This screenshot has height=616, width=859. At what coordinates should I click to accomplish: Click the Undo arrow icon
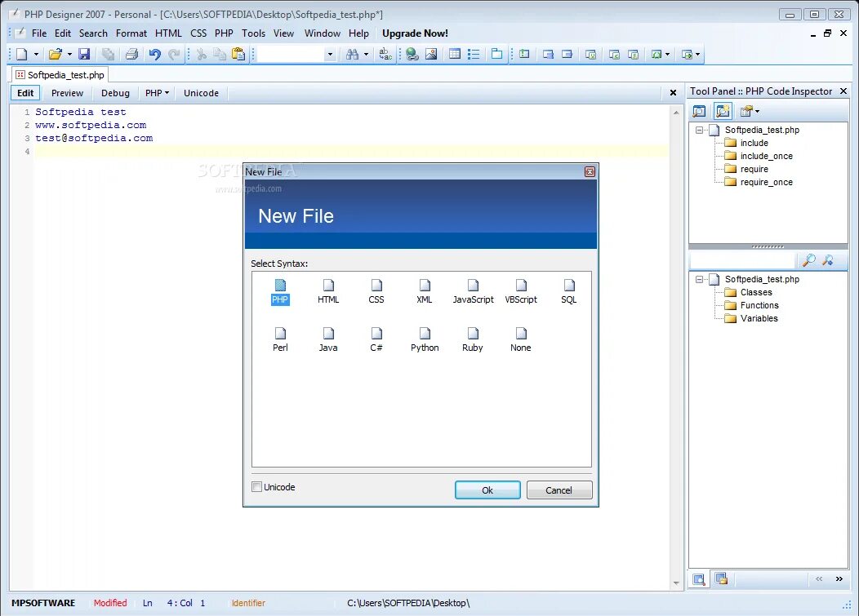(x=155, y=54)
